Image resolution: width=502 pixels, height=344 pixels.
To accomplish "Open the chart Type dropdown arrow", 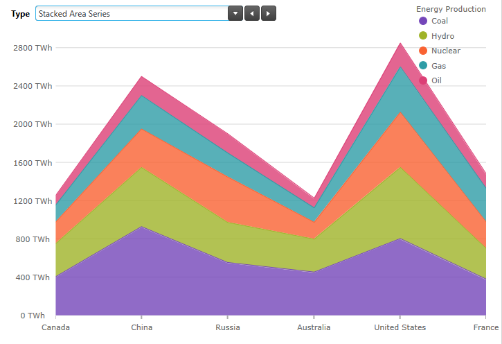I will pyautogui.click(x=235, y=13).
